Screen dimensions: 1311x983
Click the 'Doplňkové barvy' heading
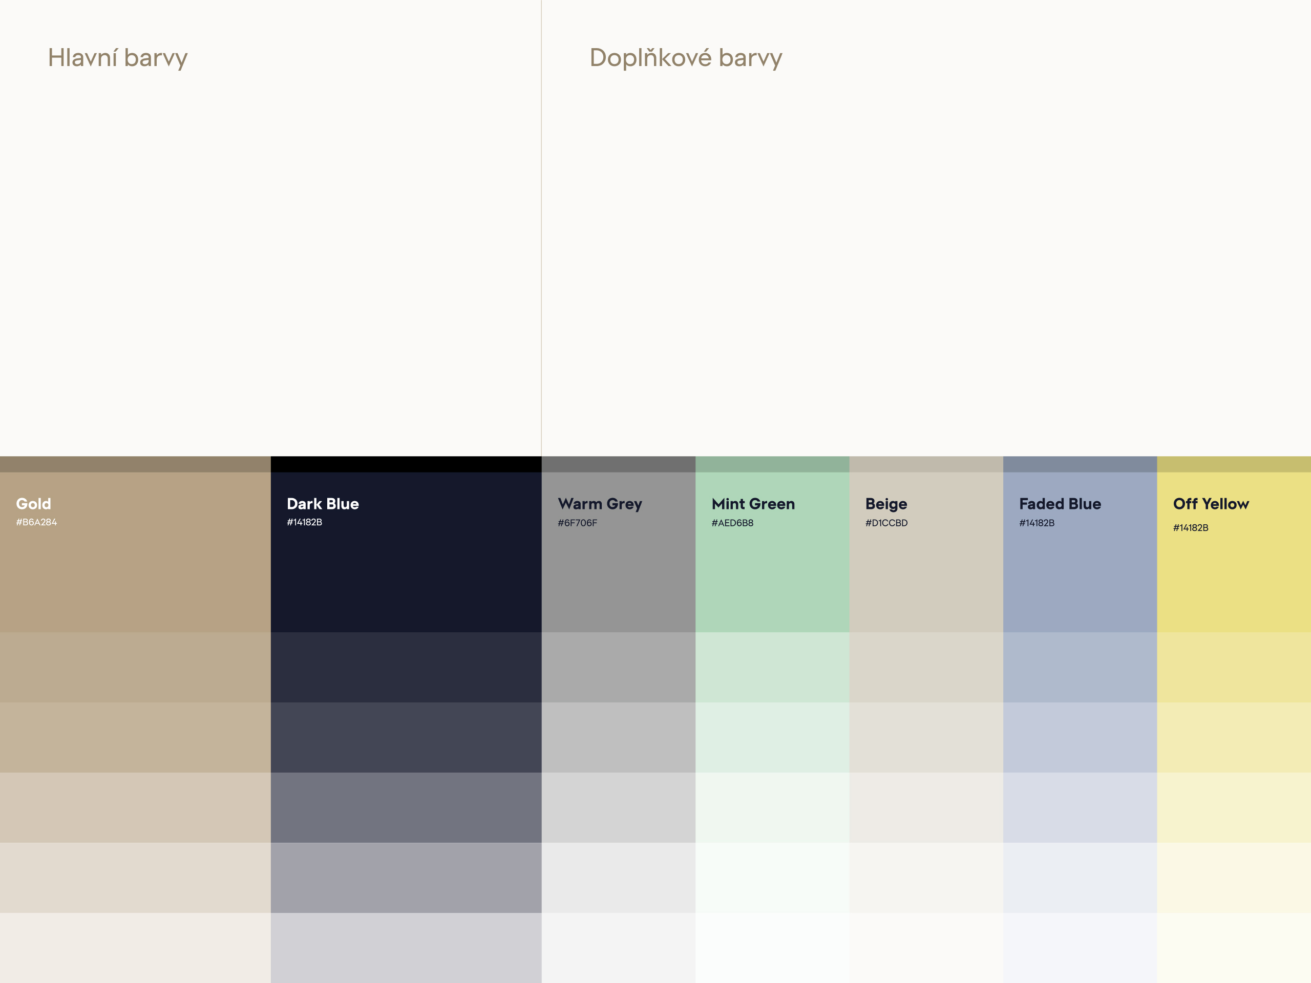coord(686,58)
